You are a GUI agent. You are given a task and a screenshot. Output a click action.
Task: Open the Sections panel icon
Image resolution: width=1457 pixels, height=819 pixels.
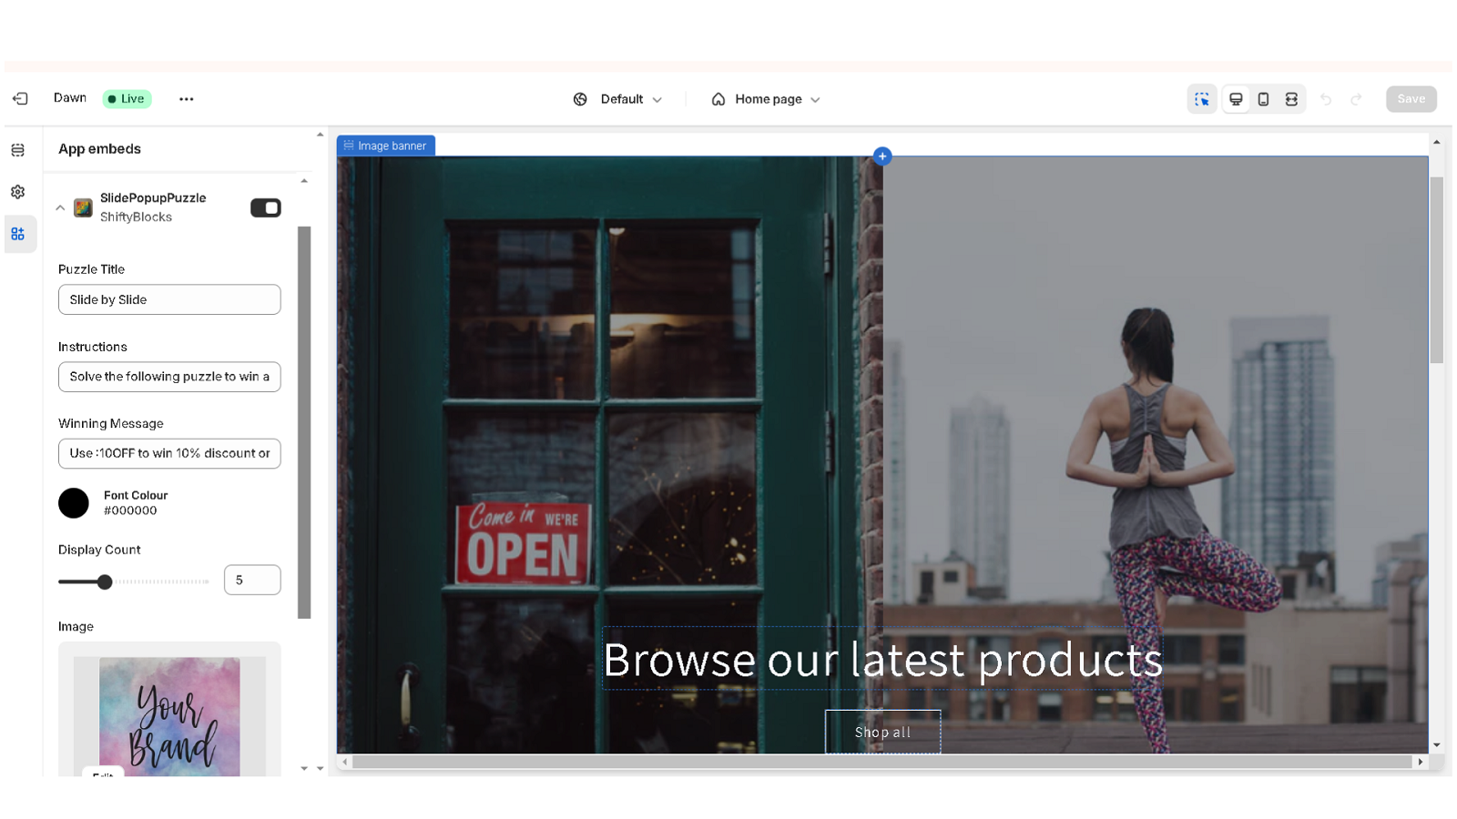coord(18,149)
